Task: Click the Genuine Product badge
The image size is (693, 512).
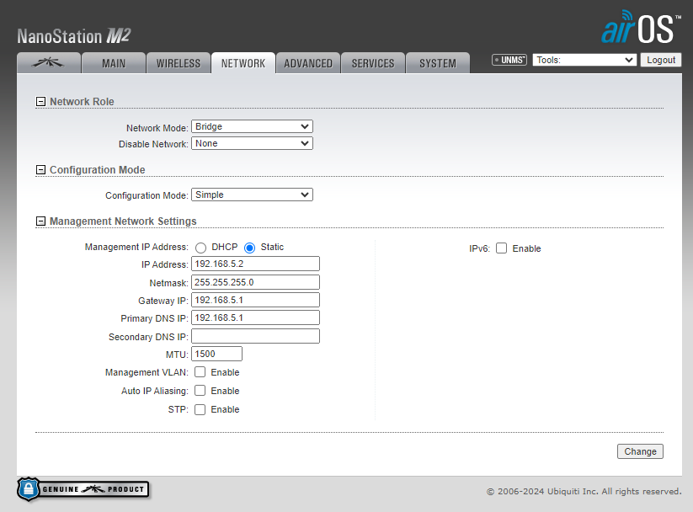Action: point(83,488)
